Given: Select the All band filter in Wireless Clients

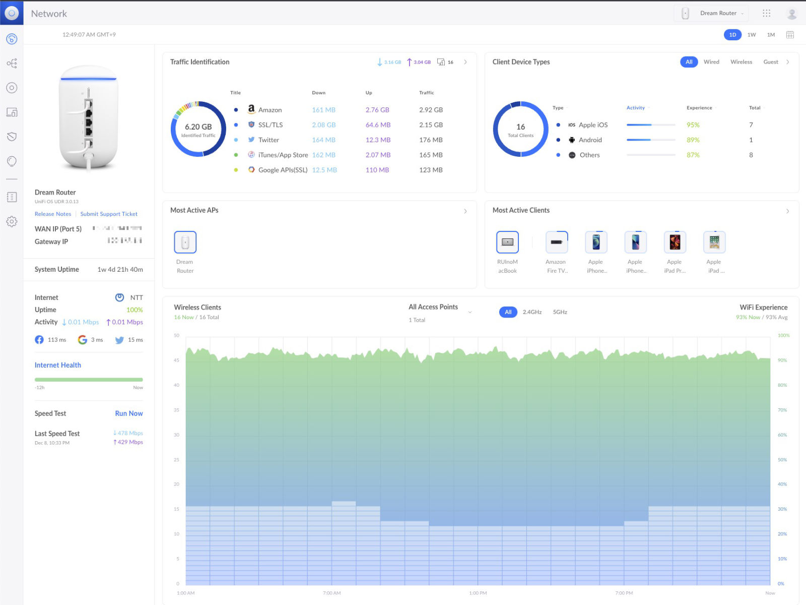Looking at the screenshot, I should click(508, 312).
